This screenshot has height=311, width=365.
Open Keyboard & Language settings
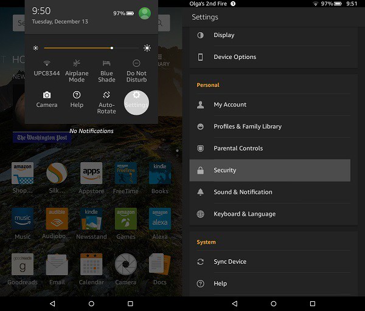273,214
